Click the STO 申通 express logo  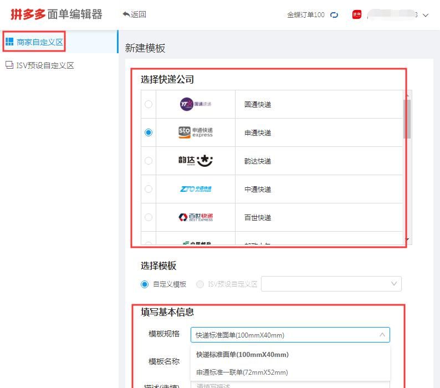[x=196, y=132]
